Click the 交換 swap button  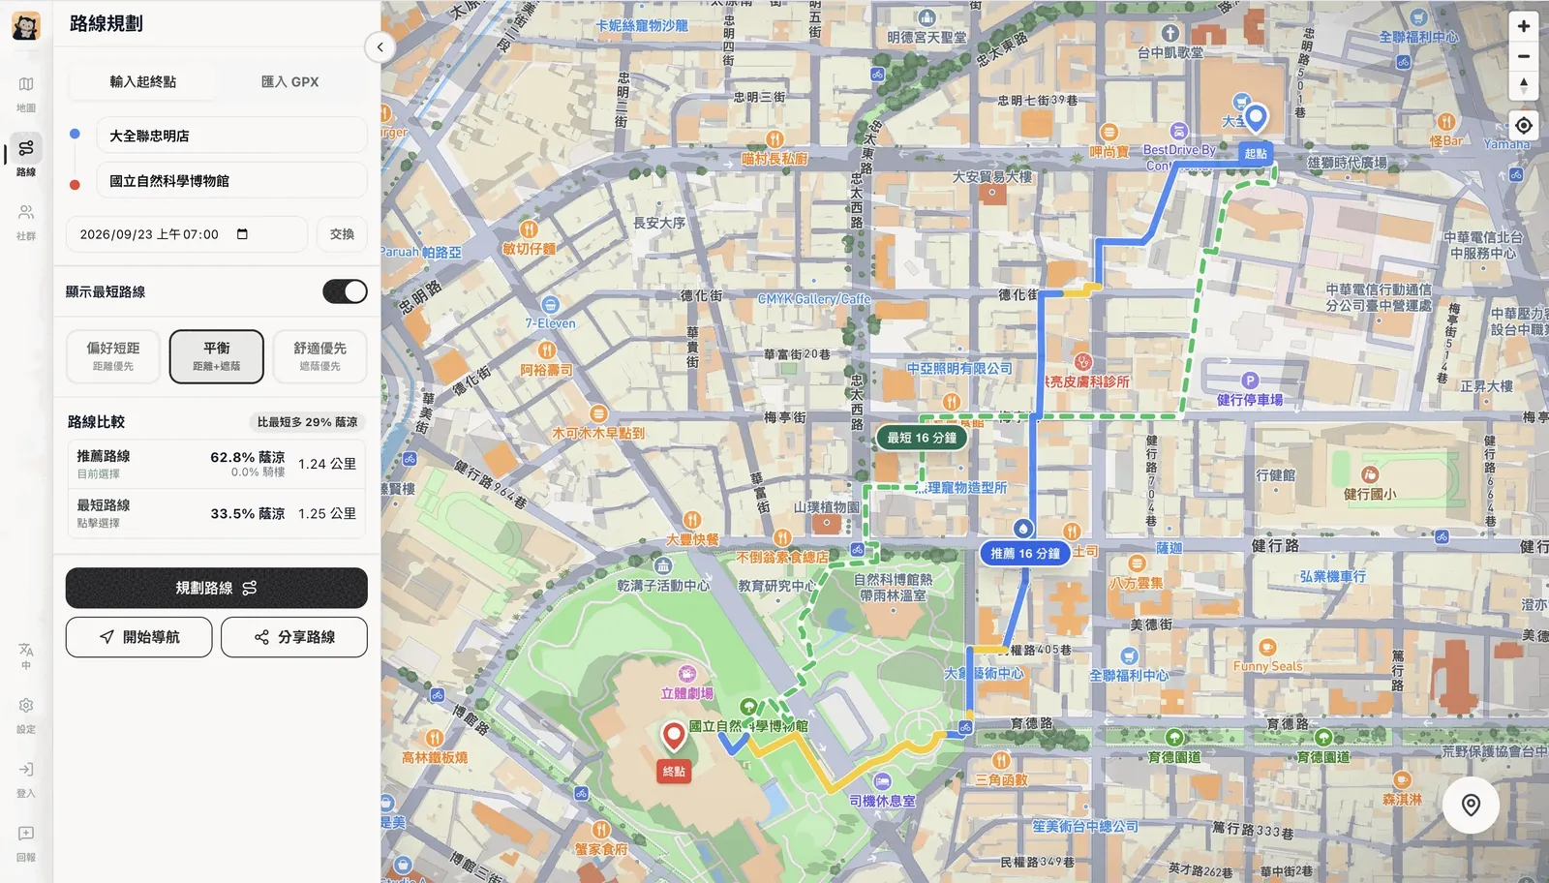pyautogui.click(x=342, y=234)
